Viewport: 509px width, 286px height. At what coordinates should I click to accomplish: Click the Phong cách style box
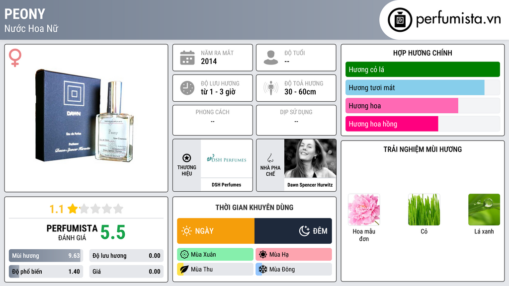click(213, 120)
